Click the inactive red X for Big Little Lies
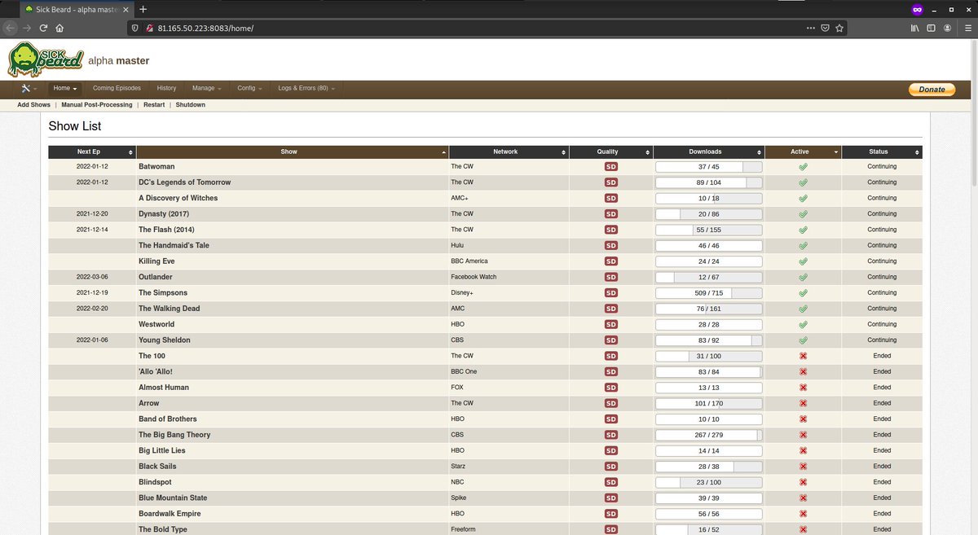The image size is (978, 535). (x=803, y=450)
